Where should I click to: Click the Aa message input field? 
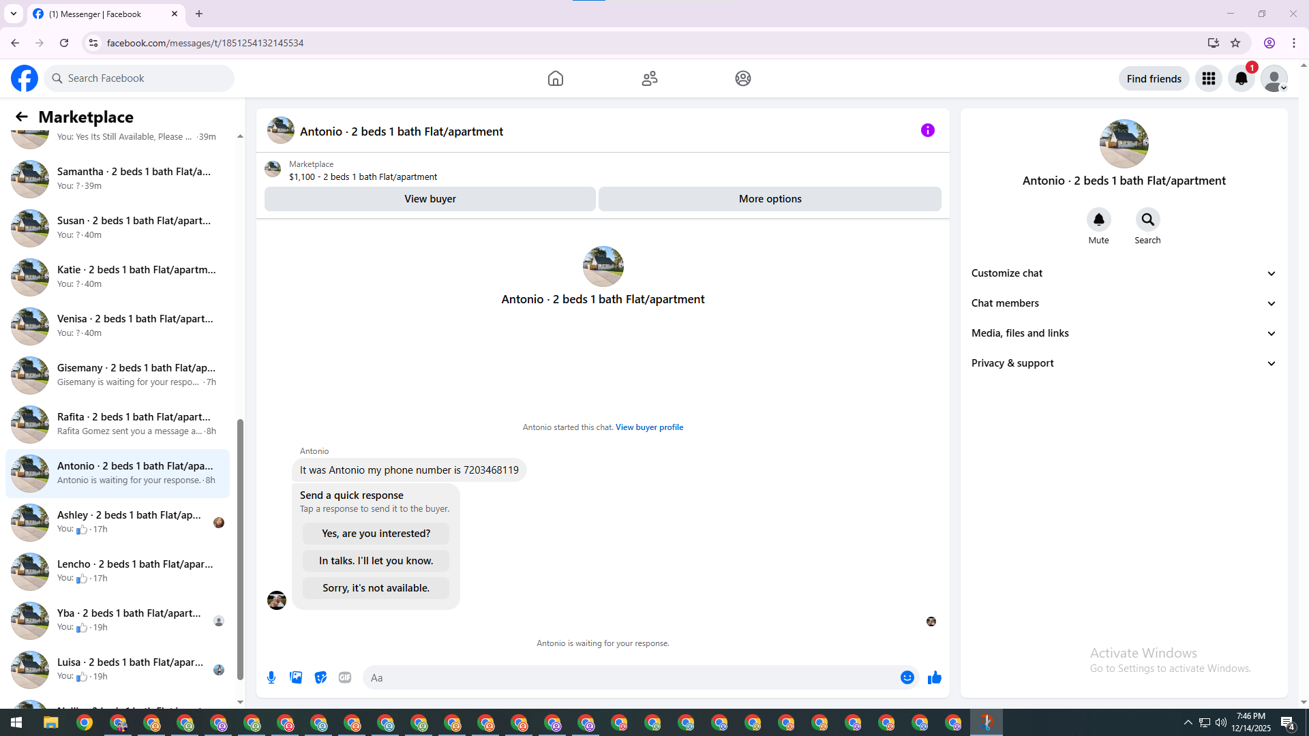tap(627, 677)
